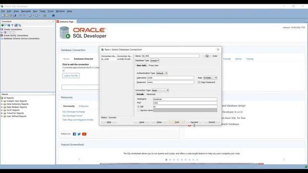
Task: Open the File menu
Action: 3,11
